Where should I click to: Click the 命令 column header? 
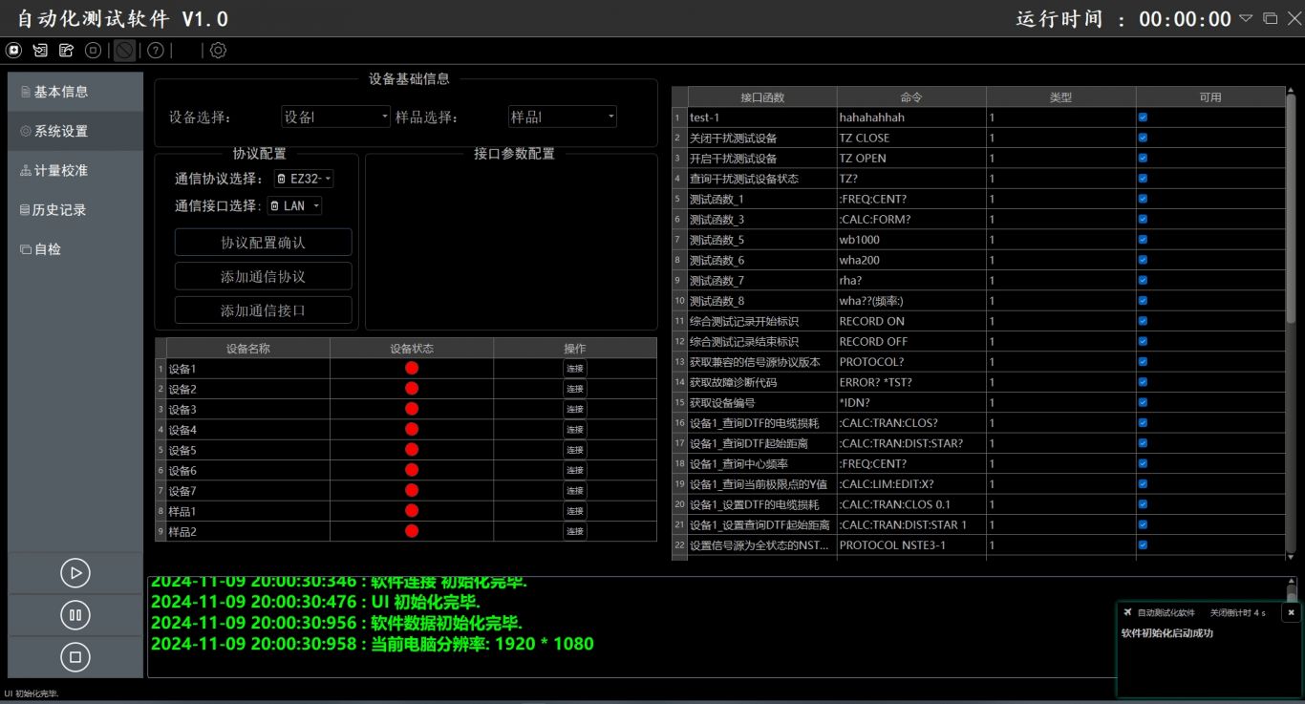911,97
